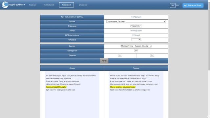Open the Описание page

[83, 5]
